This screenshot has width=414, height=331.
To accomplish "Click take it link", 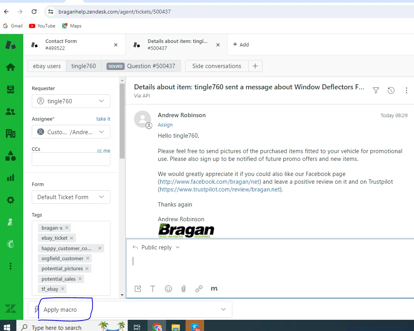I will click(103, 119).
